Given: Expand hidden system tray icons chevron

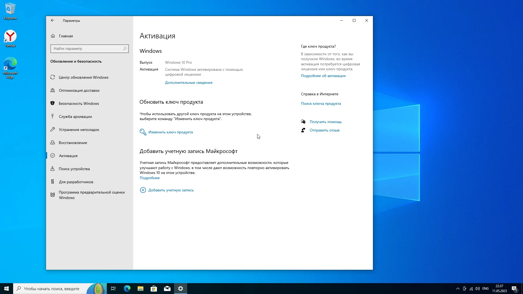Looking at the screenshot, I should click(x=458, y=289).
